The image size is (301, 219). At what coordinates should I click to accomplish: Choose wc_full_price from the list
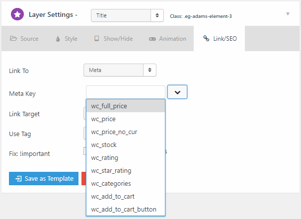tap(126, 106)
